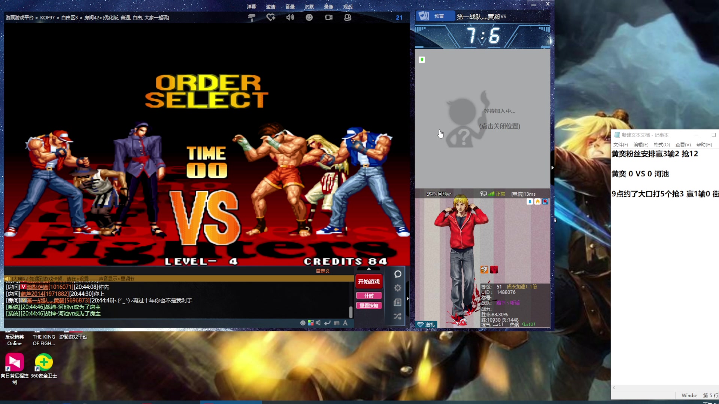
Task: Click the Notepad horizontal scrollbar left arrow
Action: 614,388
